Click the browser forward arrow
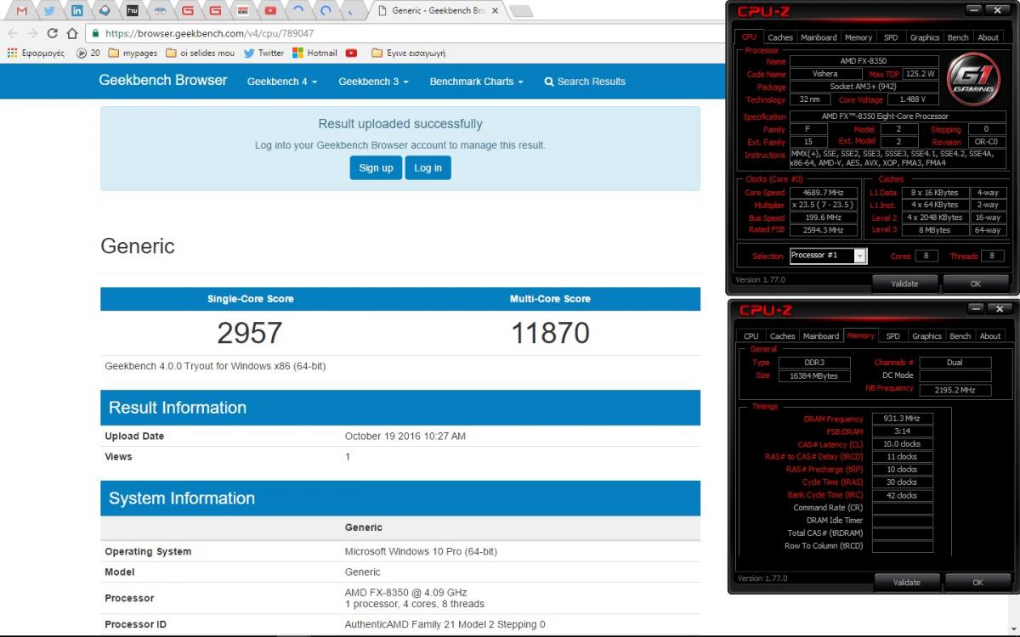Viewport: 1020px width, 637px height. [32, 33]
